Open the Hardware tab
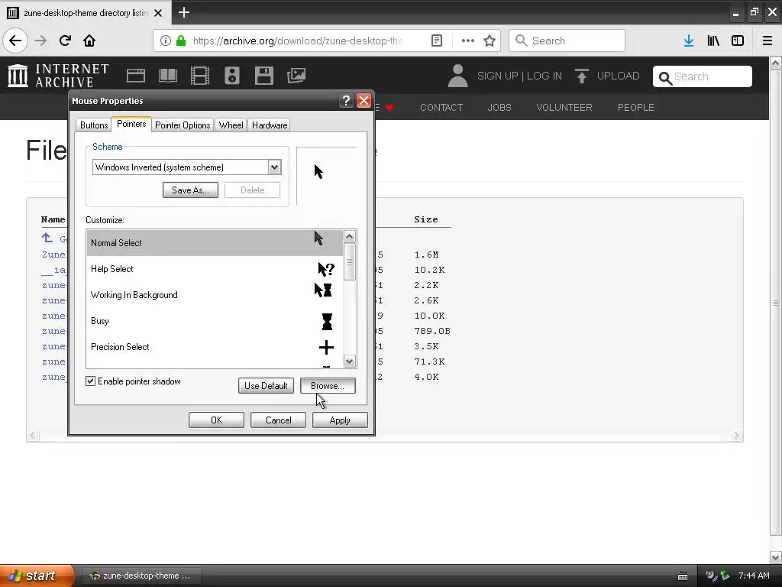Image resolution: width=782 pixels, height=587 pixels. pyautogui.click(x=270, y=125)
